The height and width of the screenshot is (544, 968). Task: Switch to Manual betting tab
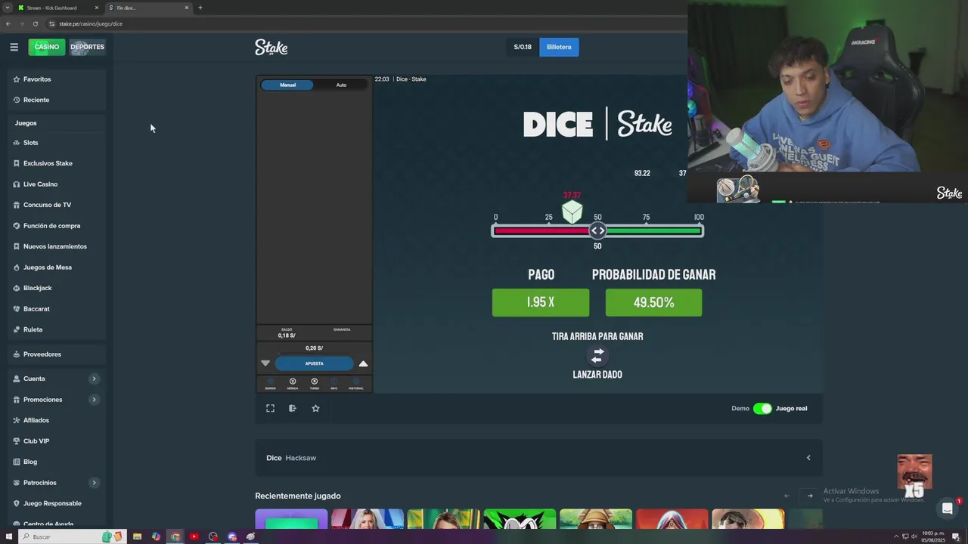(287, 85)
